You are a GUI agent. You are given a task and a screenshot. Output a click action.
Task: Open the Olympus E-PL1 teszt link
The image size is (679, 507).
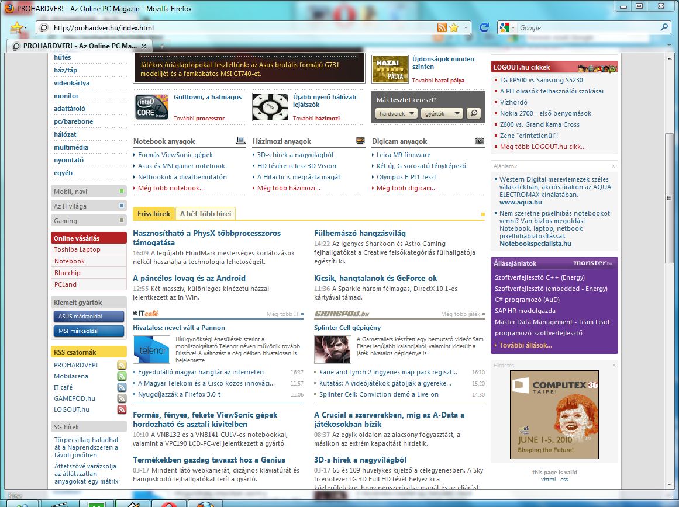[406, 177]
